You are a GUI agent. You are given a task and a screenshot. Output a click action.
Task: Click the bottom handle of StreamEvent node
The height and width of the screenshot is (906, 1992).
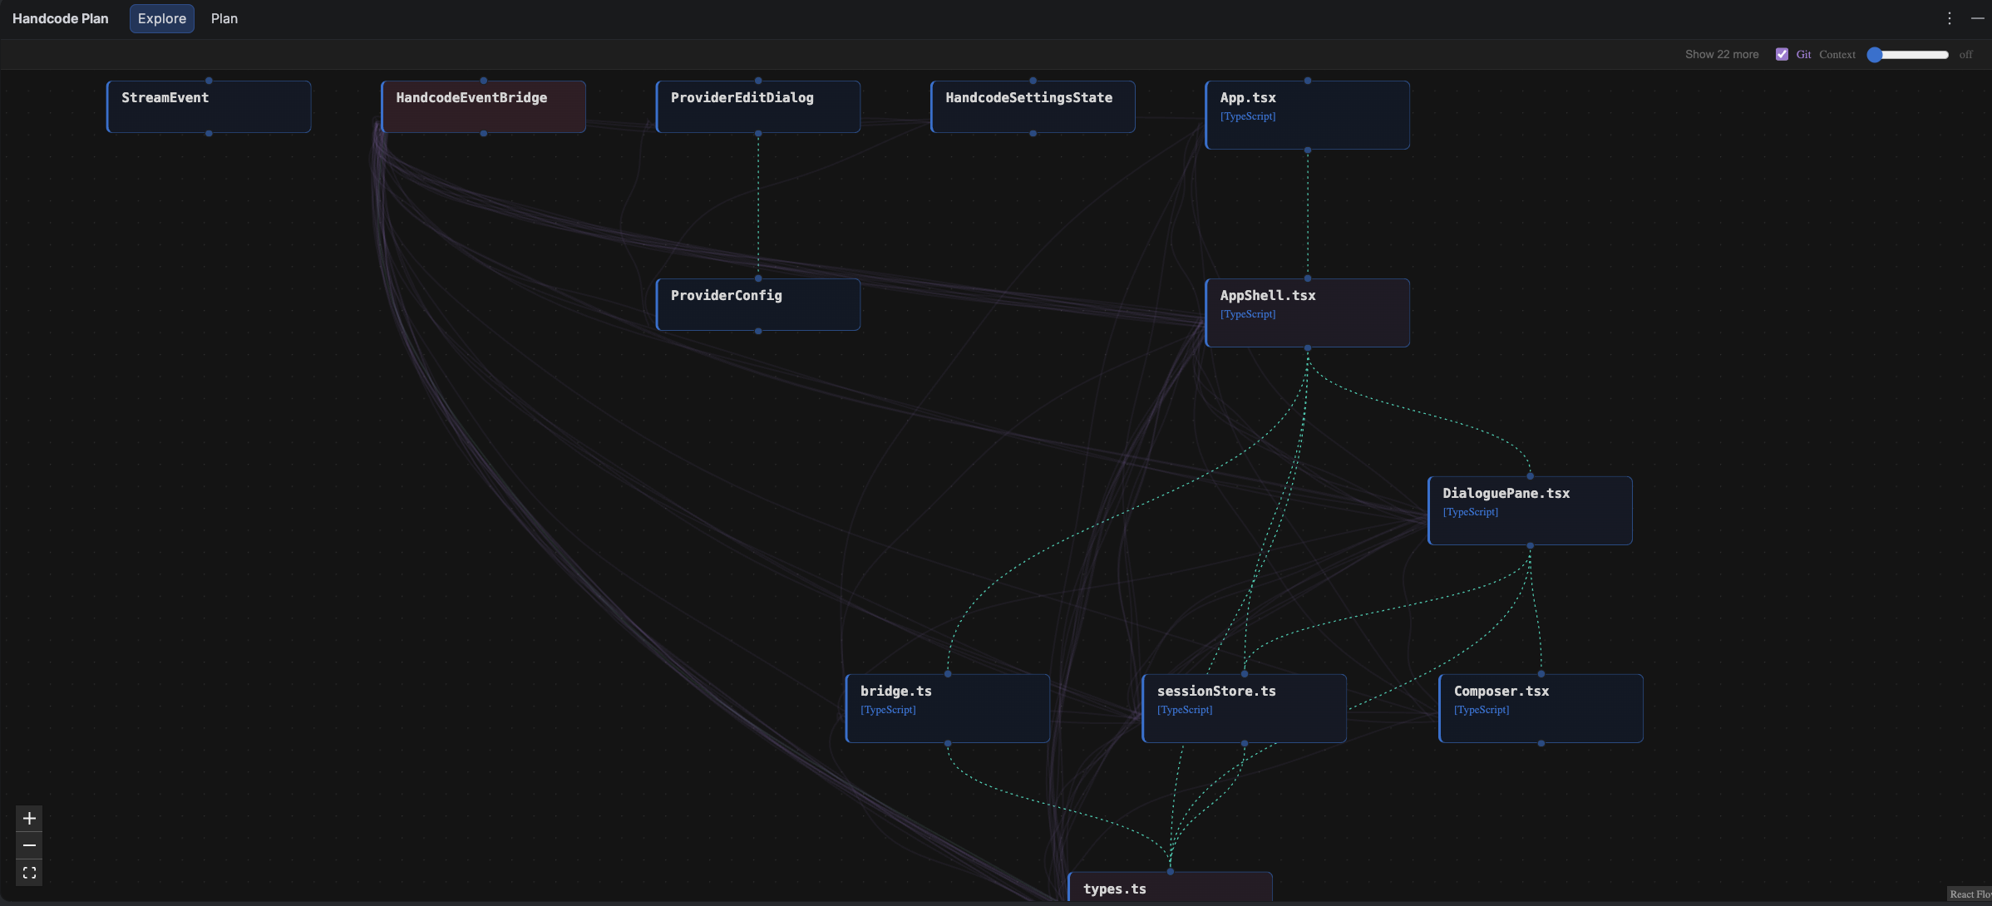point(209,133)
